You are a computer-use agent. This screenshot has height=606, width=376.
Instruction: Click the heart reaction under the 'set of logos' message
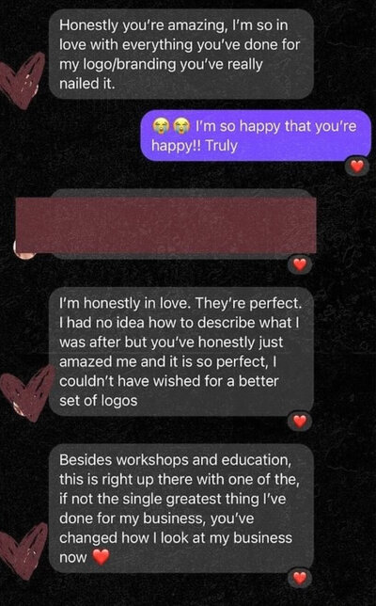tap(300, 421)
